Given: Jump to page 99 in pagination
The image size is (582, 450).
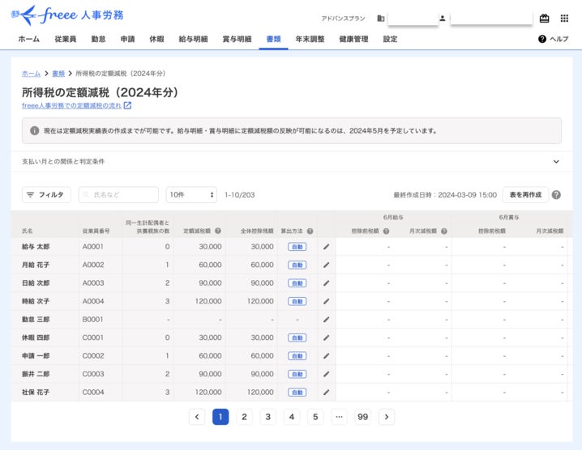Looking at the screenshot, I should tap(362, 417).
